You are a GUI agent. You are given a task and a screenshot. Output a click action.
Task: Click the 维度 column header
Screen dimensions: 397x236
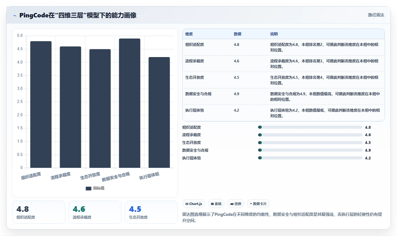pyautogui.click(x=189, y=34)
